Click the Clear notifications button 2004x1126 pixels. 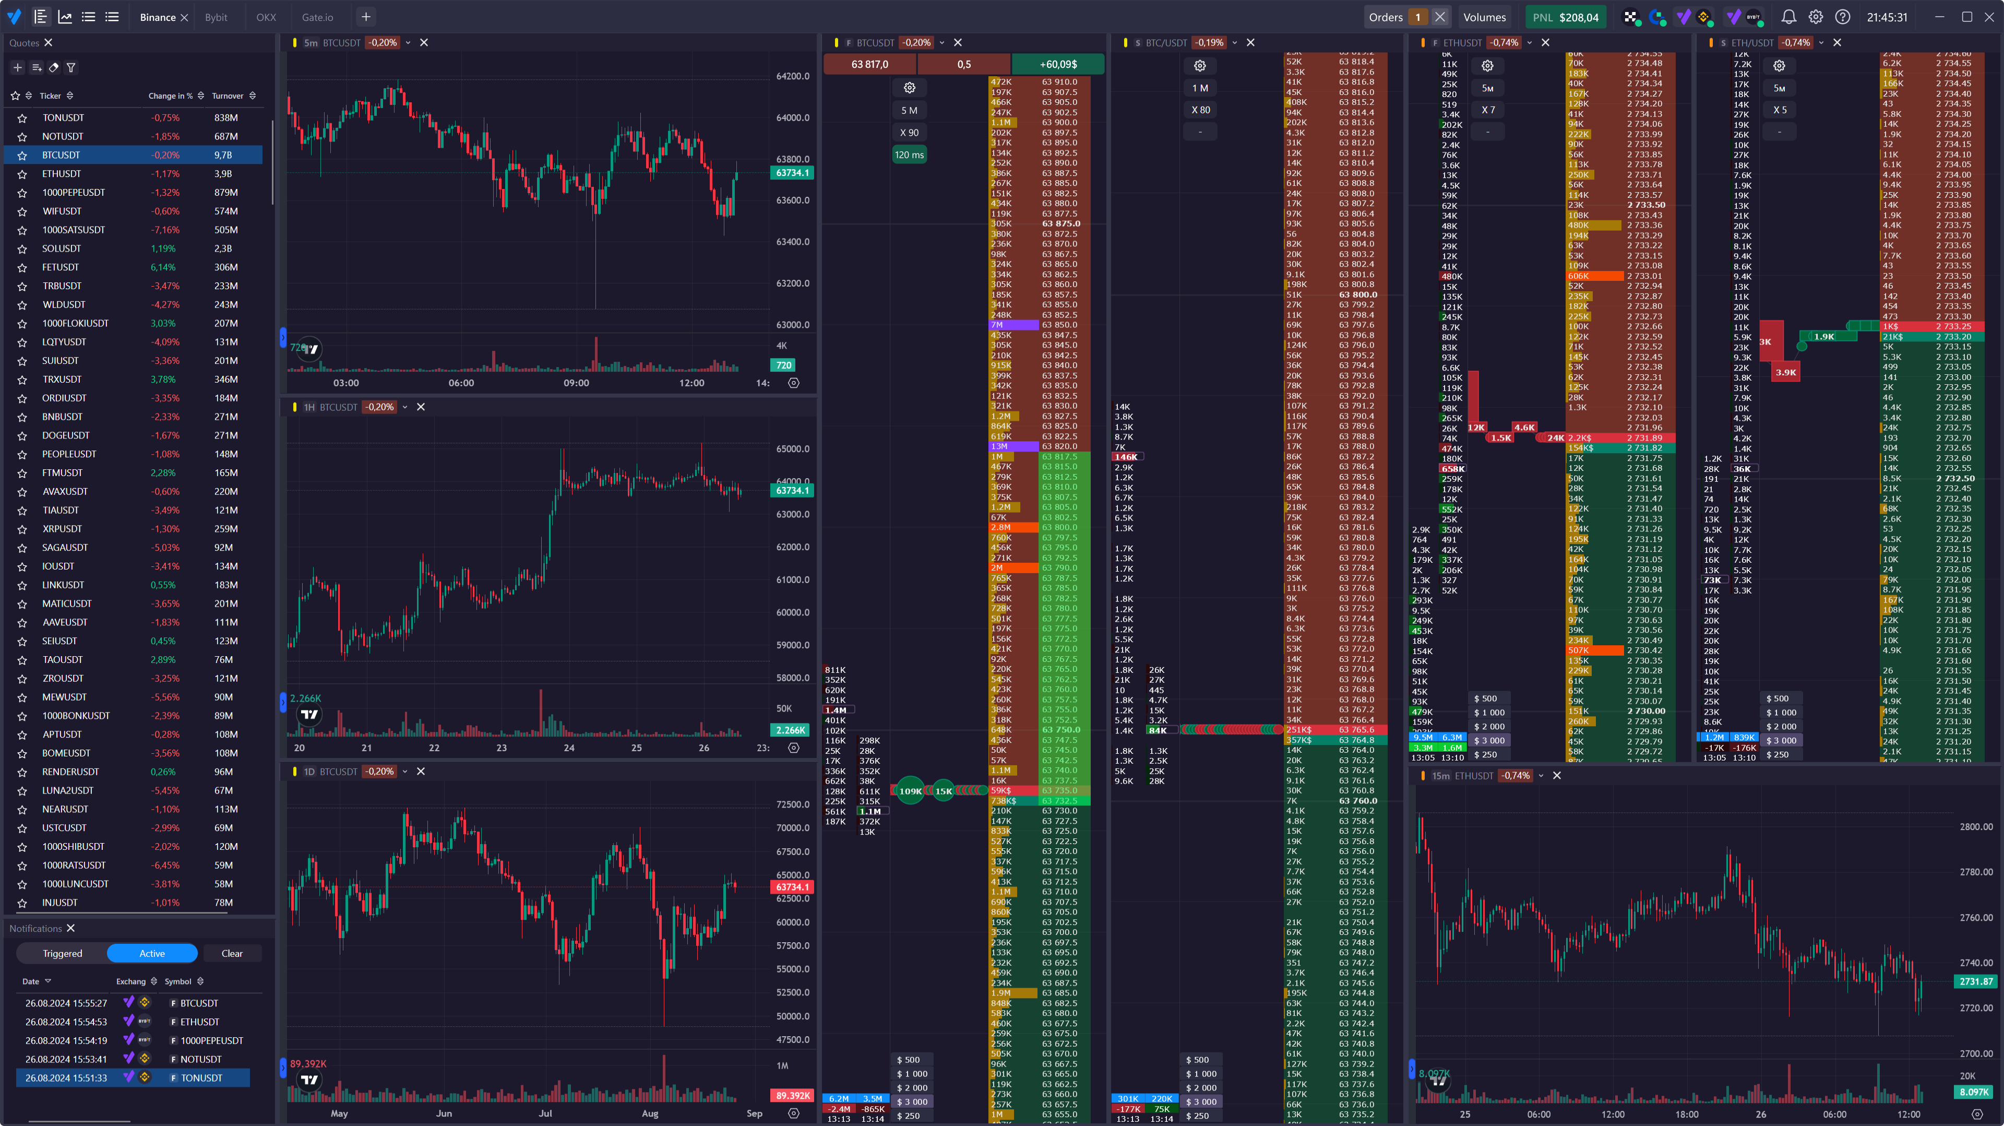pos(232,953)
